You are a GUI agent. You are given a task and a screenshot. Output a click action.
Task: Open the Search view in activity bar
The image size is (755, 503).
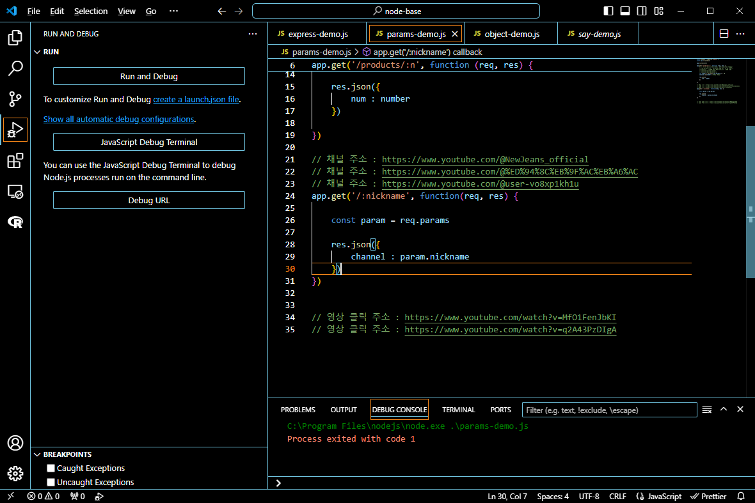(15, 68)
